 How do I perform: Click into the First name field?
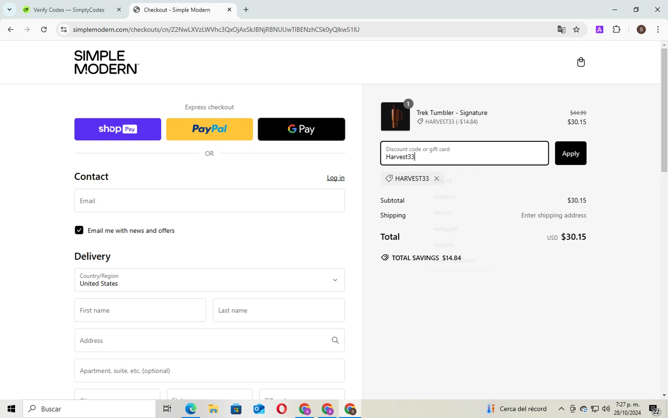coord(140,310)
